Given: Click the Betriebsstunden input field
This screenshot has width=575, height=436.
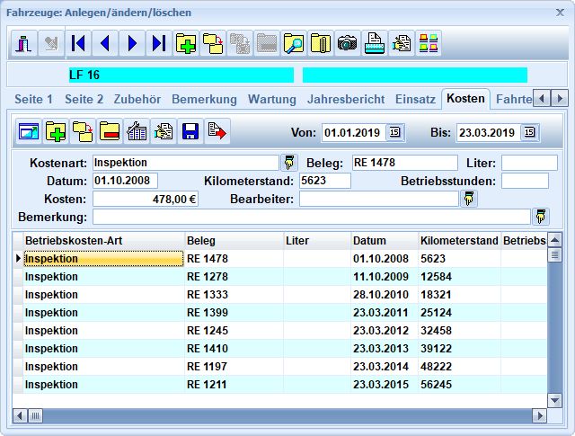Looking at the screenshot, I should pyautogui.click(x=525, y=181).
